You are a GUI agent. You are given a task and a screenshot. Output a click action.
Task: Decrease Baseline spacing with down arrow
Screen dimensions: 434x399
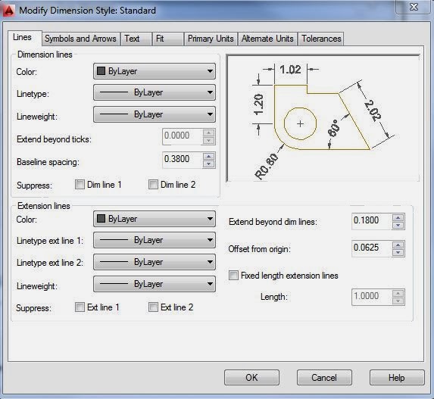click(x=209, y=164)
